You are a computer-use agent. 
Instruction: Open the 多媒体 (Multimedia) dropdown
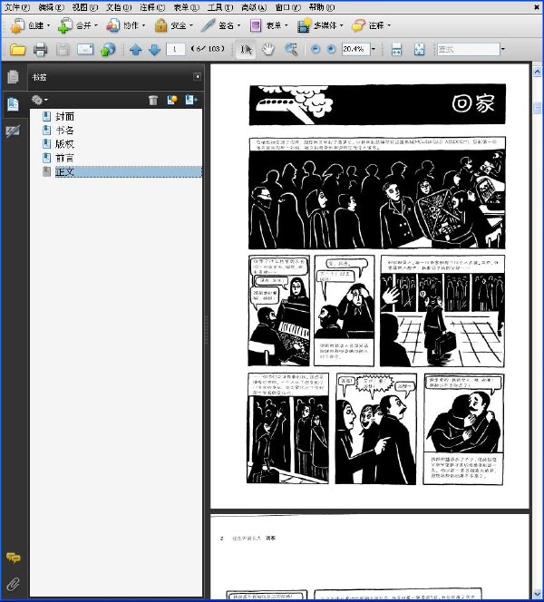(x=320, y=25)
